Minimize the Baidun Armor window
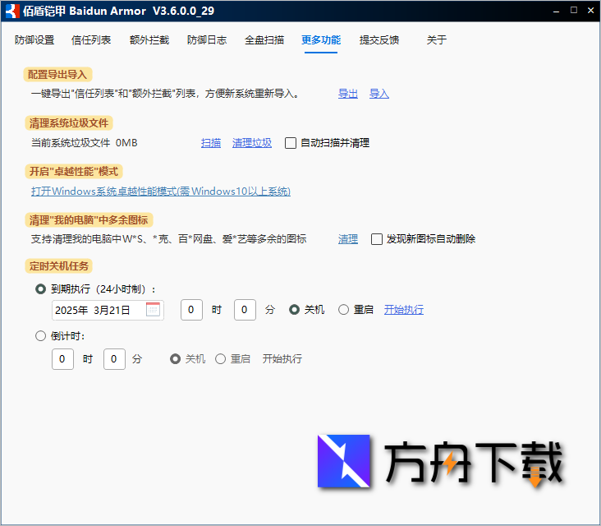601x526 pixels. [556, 11]
